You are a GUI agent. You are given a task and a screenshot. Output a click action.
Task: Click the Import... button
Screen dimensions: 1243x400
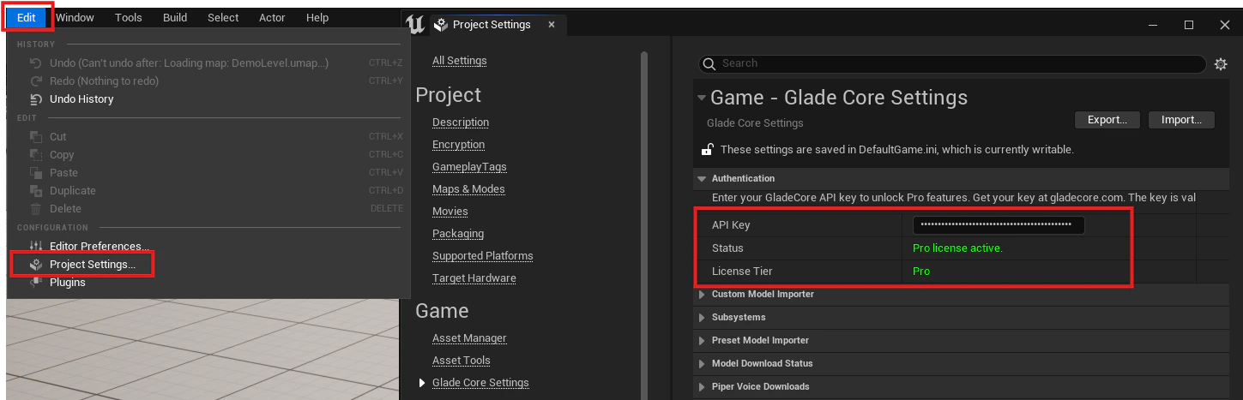point(1182,120)
